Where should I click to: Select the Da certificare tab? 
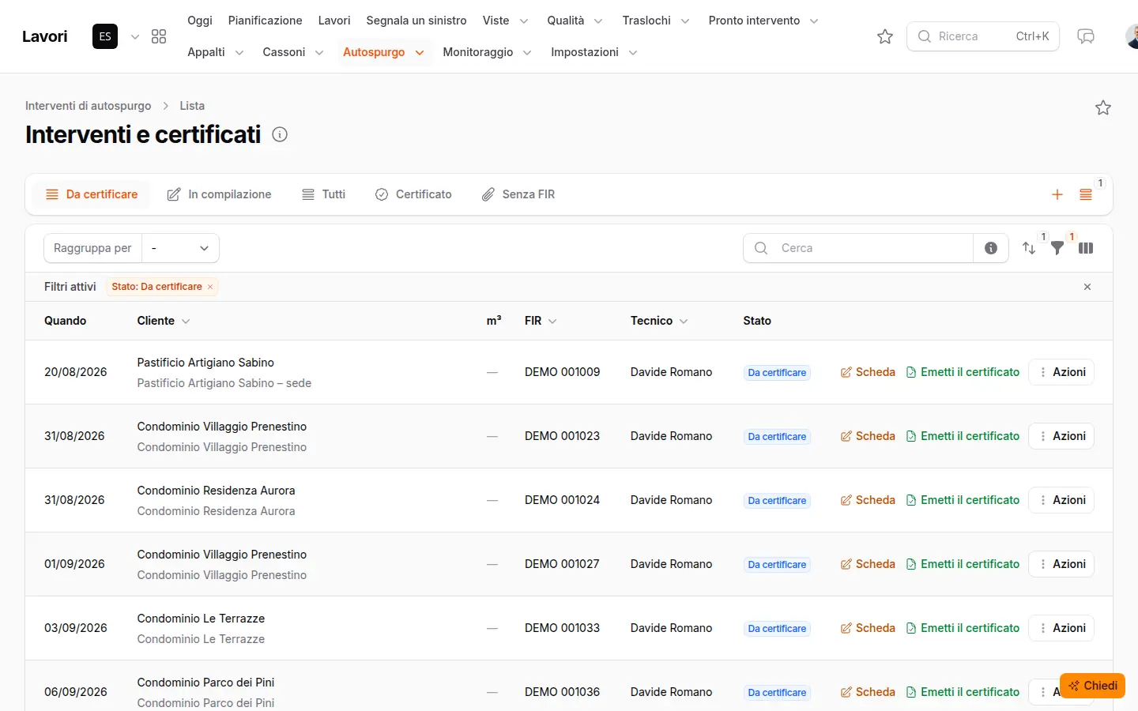tap(92, 194)
